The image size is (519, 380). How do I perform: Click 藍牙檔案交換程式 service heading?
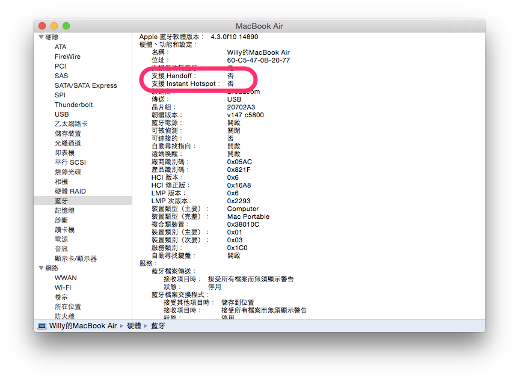click(180, 295)
